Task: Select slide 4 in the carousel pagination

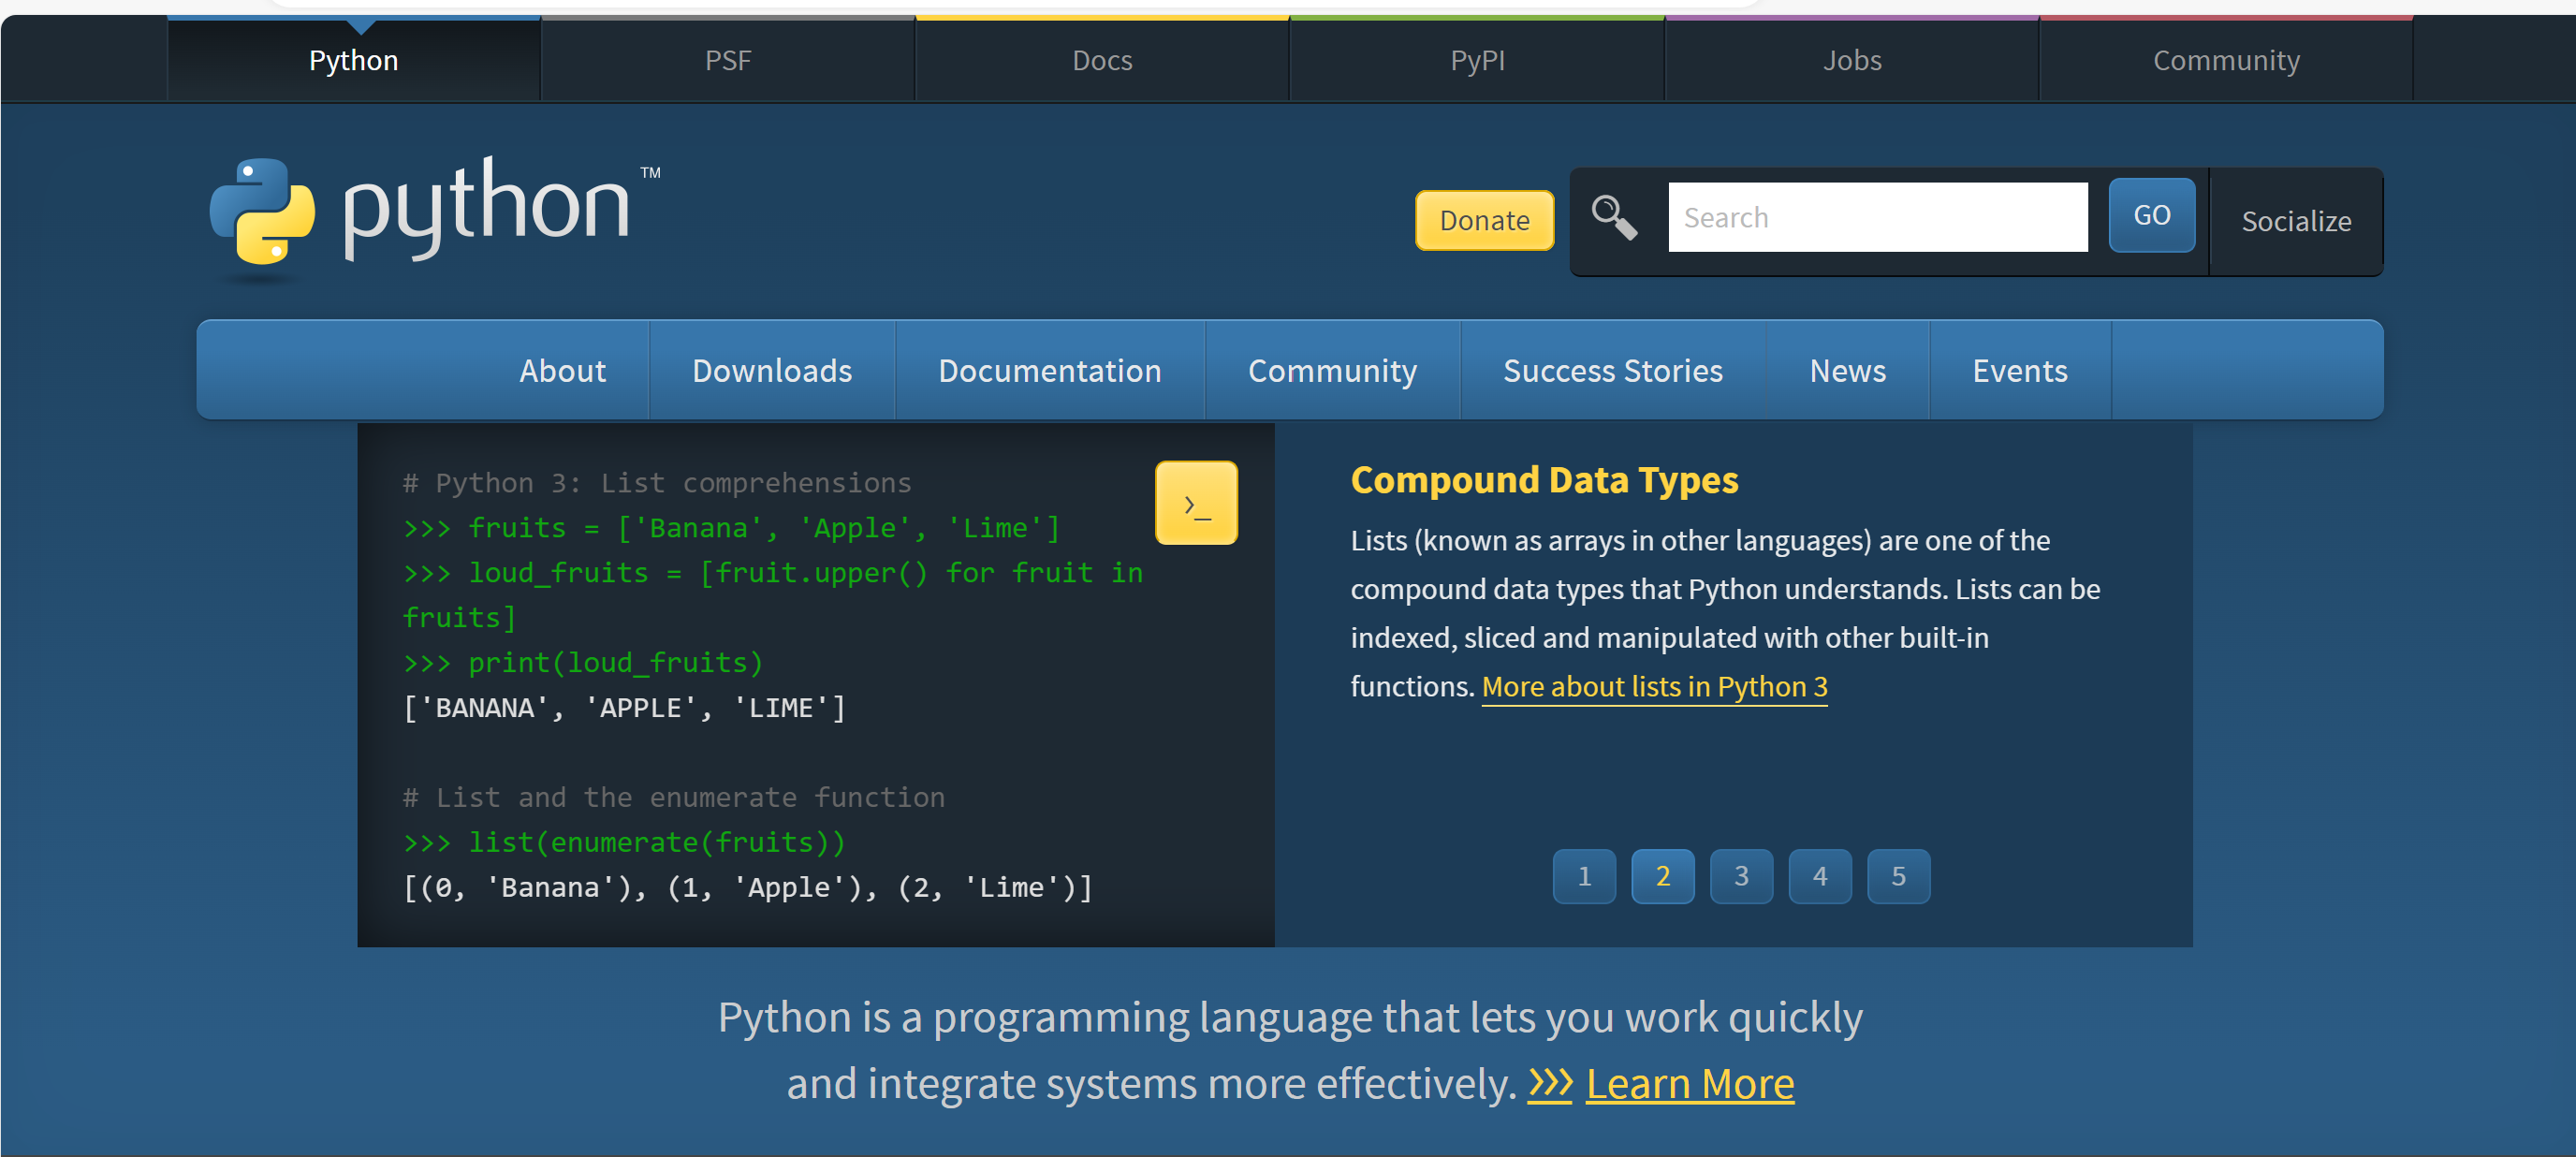Action: point(1820,876)
